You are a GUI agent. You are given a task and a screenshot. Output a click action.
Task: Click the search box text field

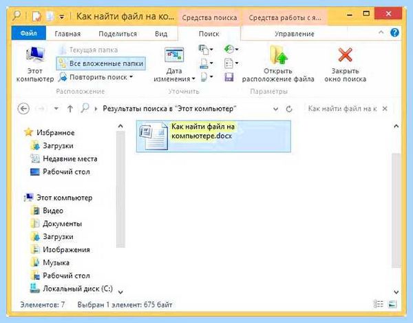tap(342, 109)
